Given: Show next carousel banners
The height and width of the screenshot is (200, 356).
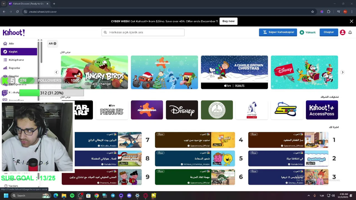Looking at the screenshot, I should pyautogui.click(x=343, y=72).
